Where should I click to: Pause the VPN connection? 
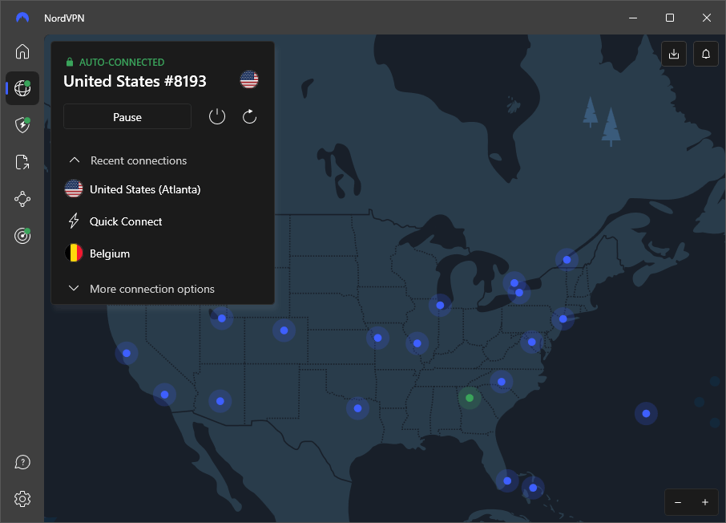[x=127, y=117]
